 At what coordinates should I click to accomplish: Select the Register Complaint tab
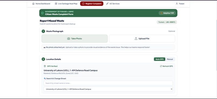coord(92,4)
